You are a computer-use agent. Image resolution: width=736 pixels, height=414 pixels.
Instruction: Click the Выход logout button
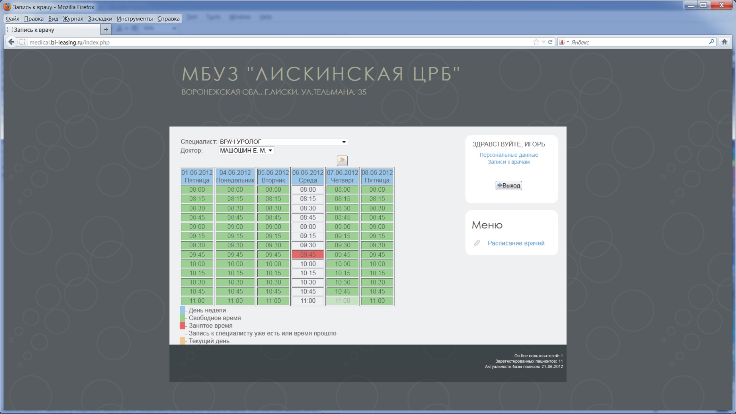tap(509, 185)
